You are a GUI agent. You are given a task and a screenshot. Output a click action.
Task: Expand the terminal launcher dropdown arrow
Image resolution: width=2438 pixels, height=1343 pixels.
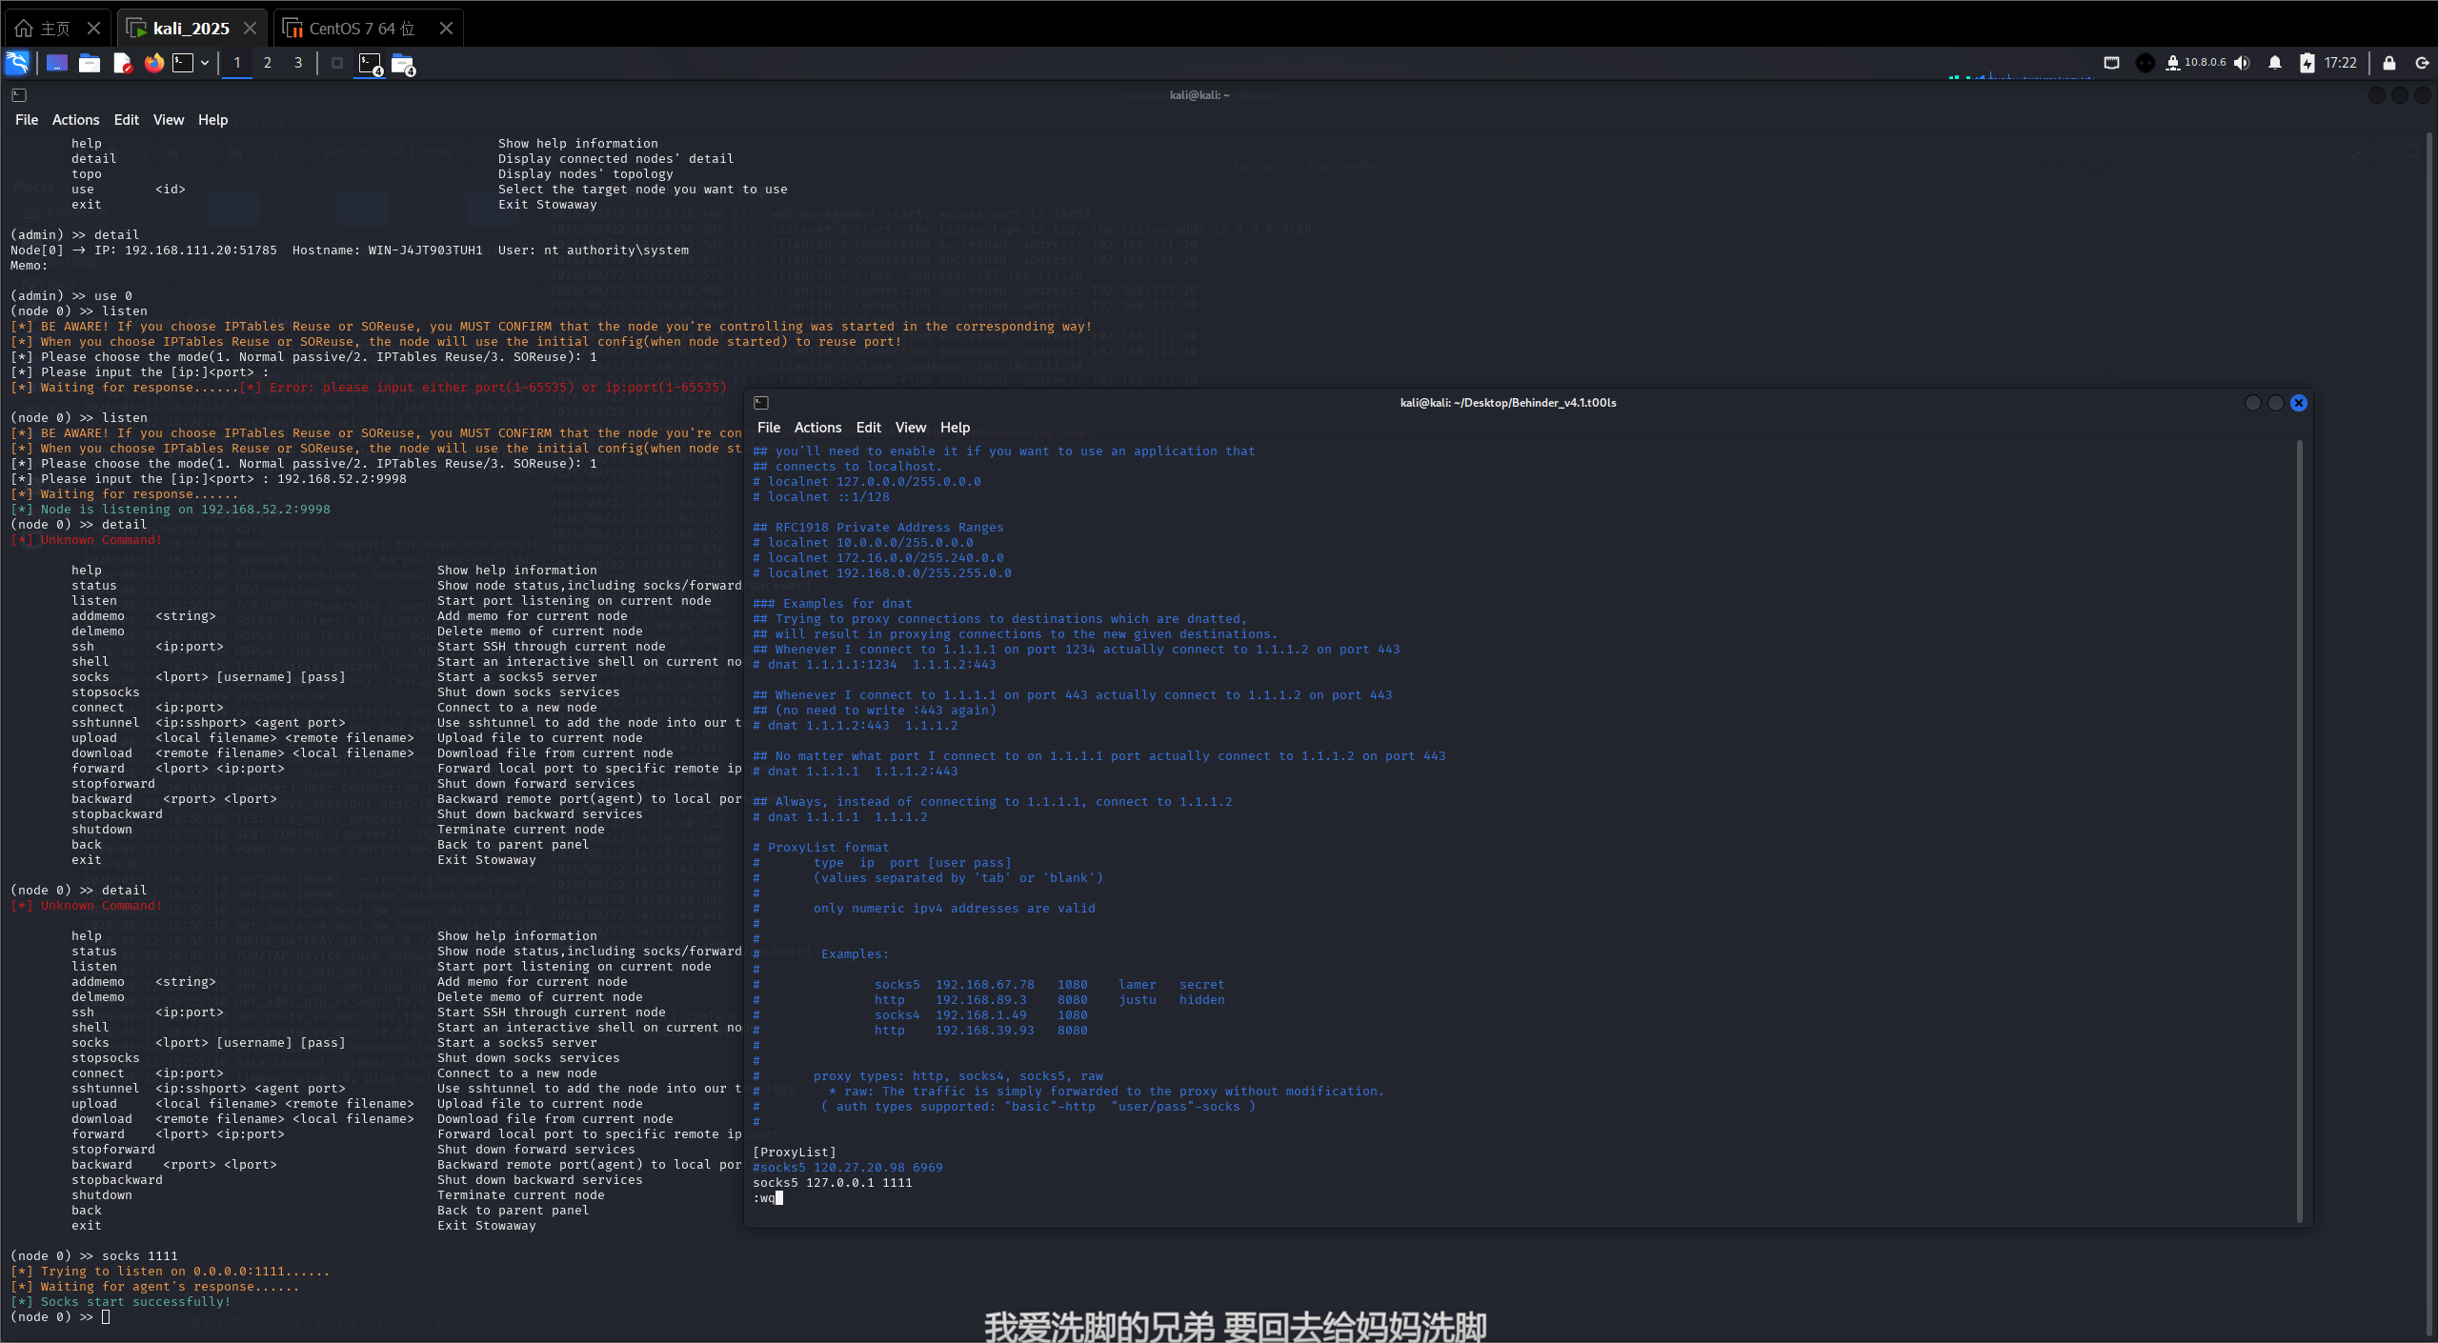(204, 63)
